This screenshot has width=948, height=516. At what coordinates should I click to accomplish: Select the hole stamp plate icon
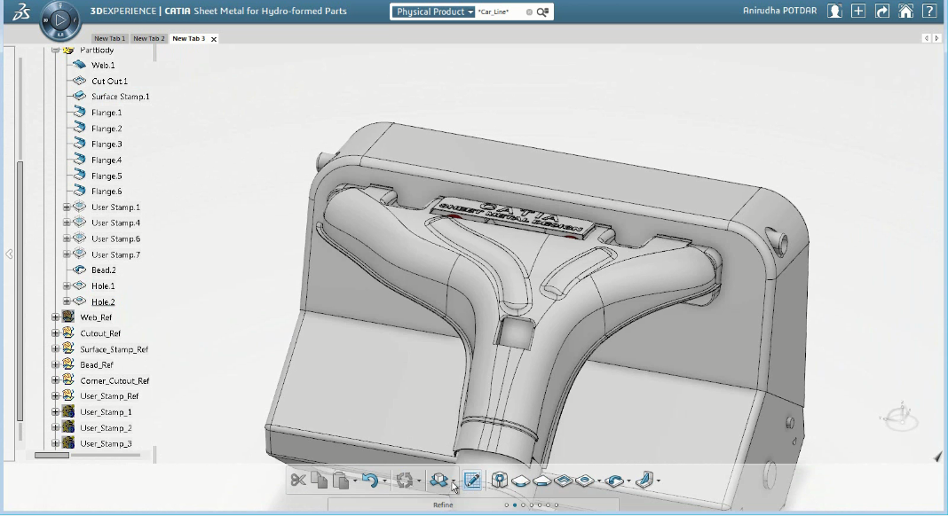coord(585,481)
